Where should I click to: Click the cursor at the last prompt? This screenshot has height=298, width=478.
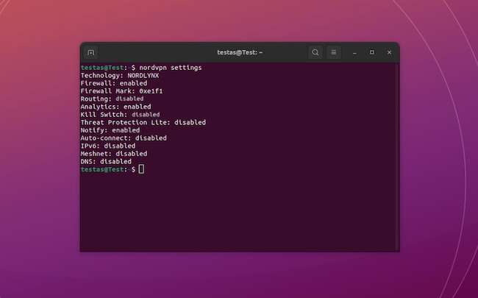coord(141,169)
